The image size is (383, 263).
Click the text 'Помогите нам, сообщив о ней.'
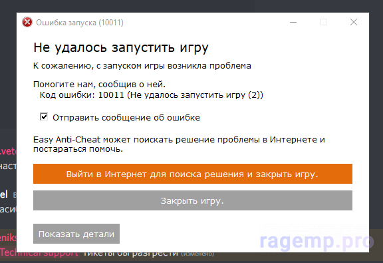[x=100, y=85]
